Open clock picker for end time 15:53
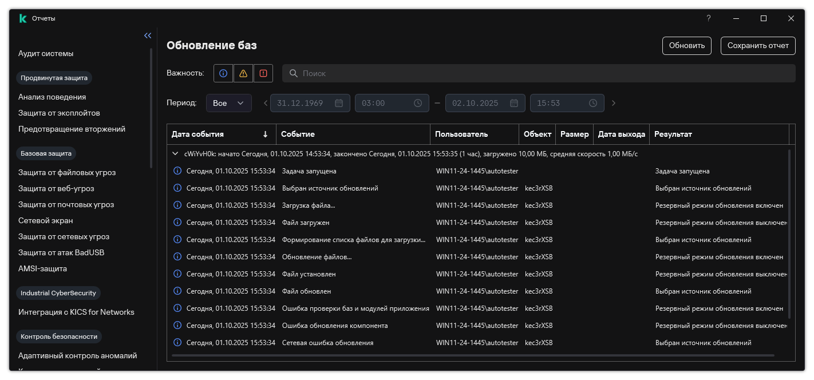 (593, 103)
